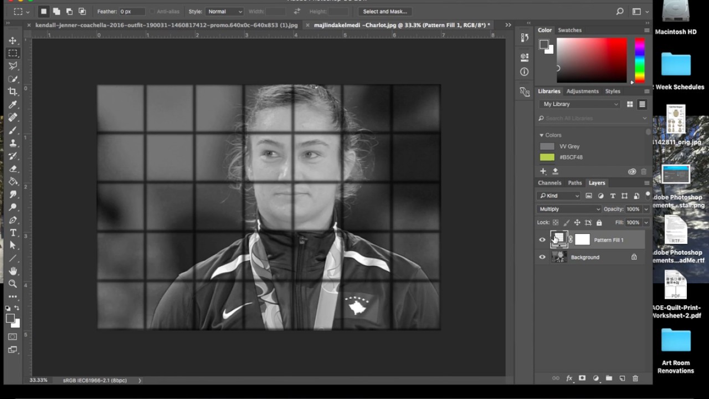Image resolution: width=709 pixels, height=399 pixels.
Task: Create a new fill or adjustment layer
Action: pyautogui.click(x=595, y=378)
